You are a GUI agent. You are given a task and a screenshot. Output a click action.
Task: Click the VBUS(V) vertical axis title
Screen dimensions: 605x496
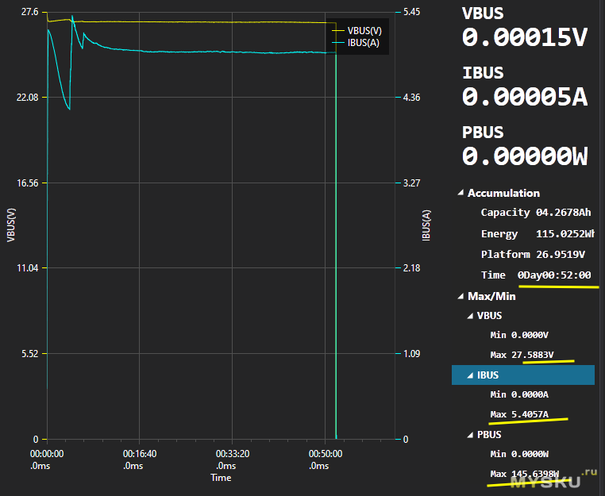point(11,225)
